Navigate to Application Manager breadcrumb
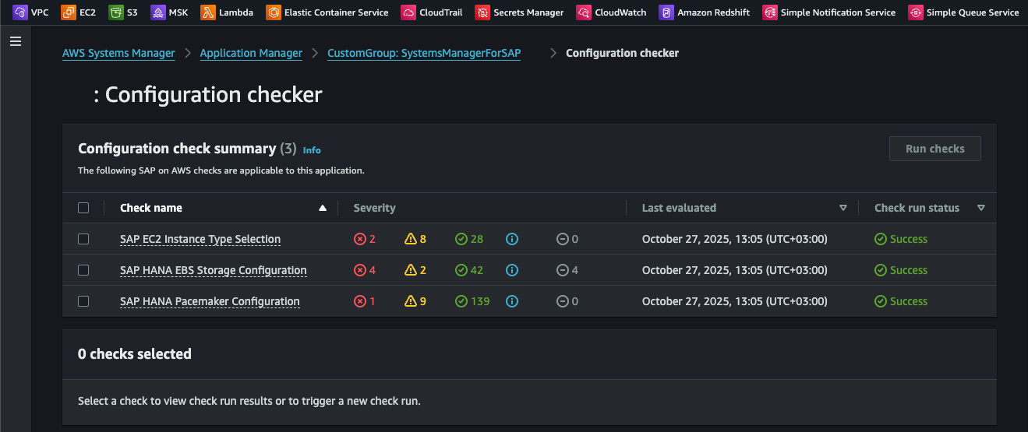This screenshot has height=432, width=1028. (x=251, y=53)
